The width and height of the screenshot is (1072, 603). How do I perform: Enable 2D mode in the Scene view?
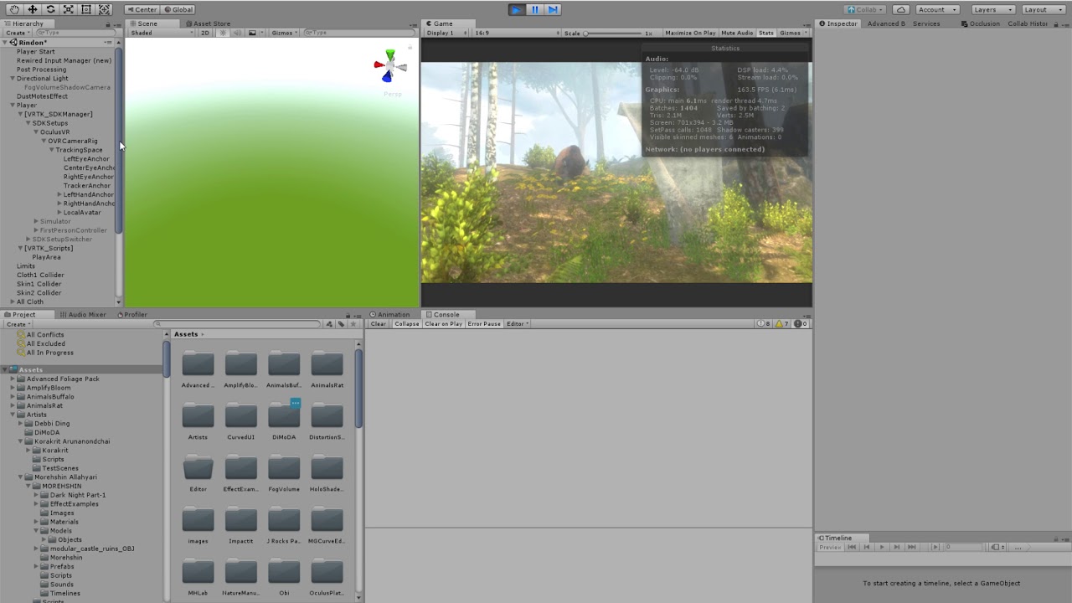click(x=205, y=33)
